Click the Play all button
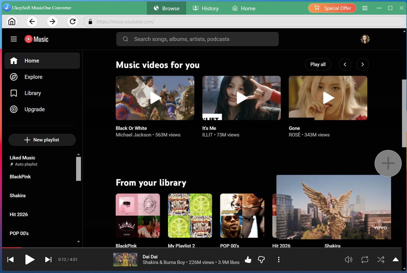The height and width of the screenshot is (273, 407). tap(318, 64)
